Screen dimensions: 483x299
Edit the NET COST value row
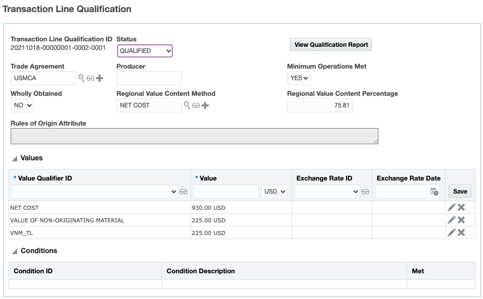point(452,207)
